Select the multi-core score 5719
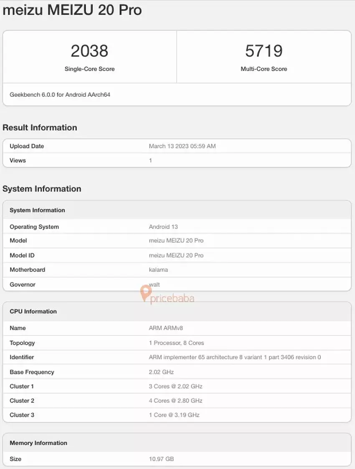The height and width of the screenshot is (469, 355). point(264,51)
